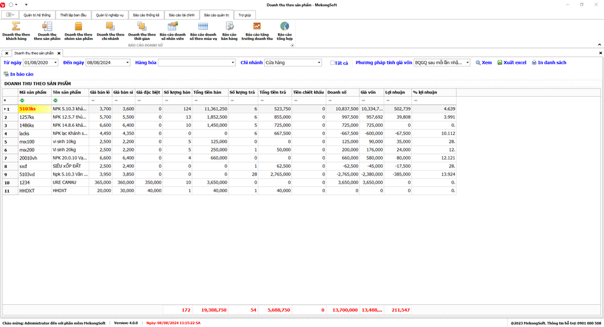Close the Doanh thu theo sản phẩm tab
This screenshot has height=327, width=604.
[59, 54]
